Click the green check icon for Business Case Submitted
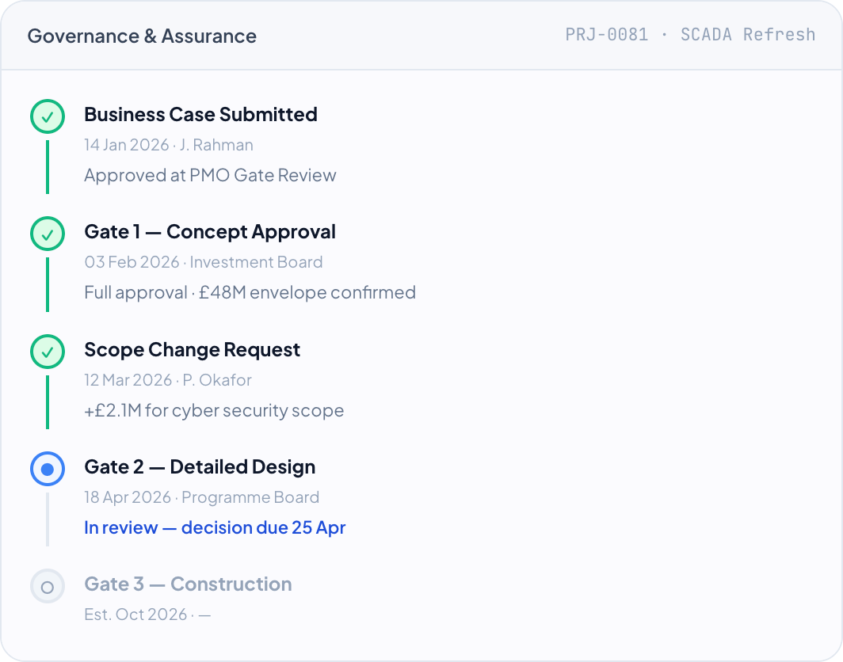This screenshot has width=843, height=662. [48, 116]
